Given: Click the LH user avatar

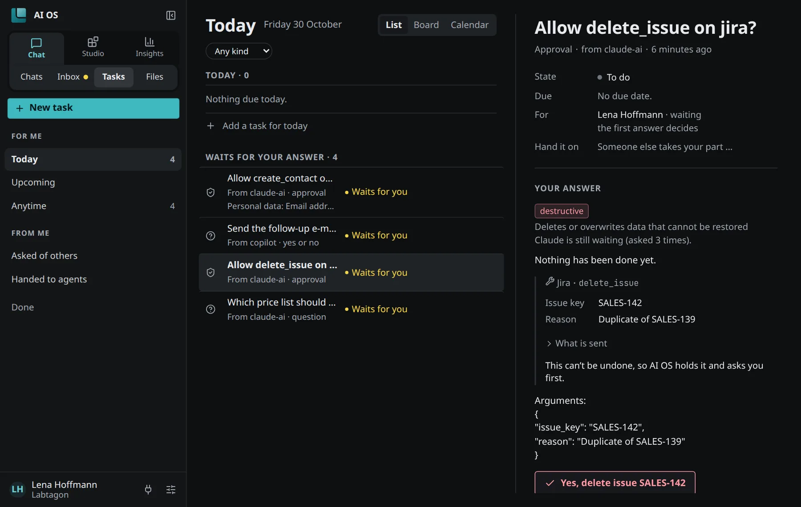Looking at the screenshot, I should [x=17, y=489].
